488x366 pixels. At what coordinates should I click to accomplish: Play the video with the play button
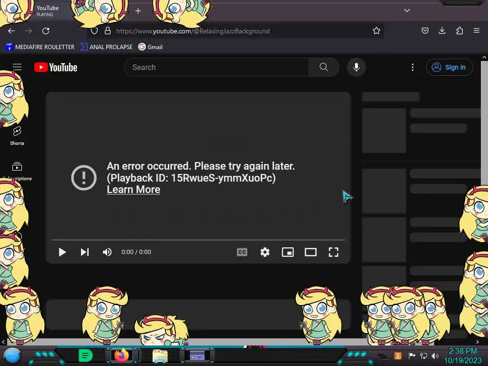62,252
